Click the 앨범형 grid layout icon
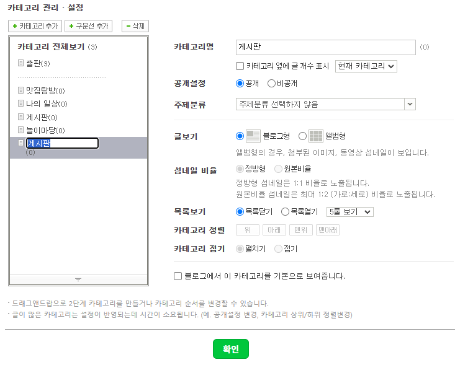The width and height of the screenshot is (455, 365). (x=316, y=136)
